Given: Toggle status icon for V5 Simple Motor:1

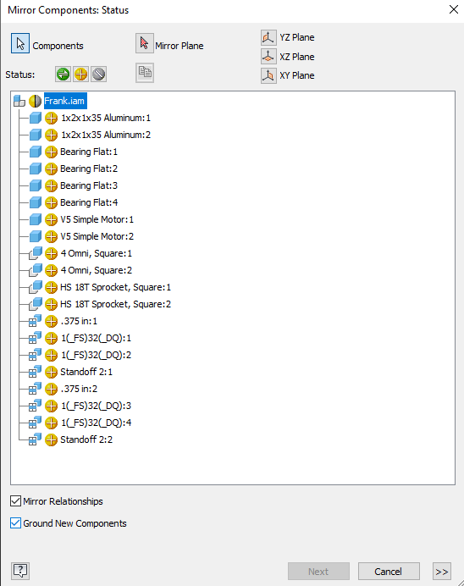Looking at the screenshot, I should (x=51, y=220).
